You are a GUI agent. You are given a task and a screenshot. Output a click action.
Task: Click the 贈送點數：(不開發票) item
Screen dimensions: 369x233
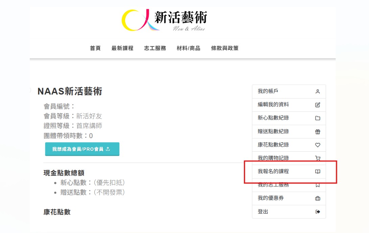(92, 192)
